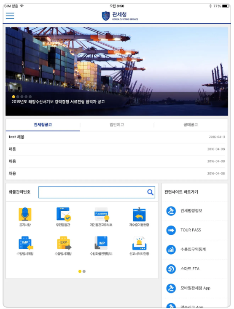The height and width of the screenshot is (309, 234).
Task: Open the harbor banner image
Action: [x=117, y=71]
